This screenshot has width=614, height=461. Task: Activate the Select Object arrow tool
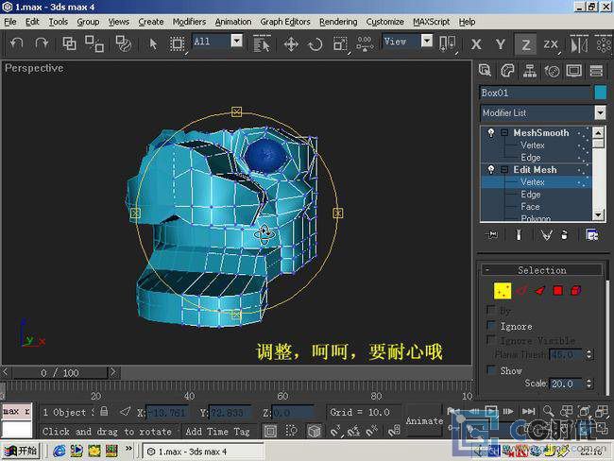pos(153,43)
